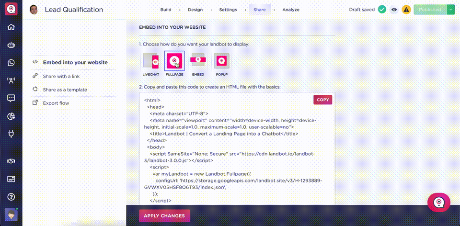Image resolution: width=460 pixels, height=226 pixels.
Task: Go to Home in sidebar
Action: click(11, 27)
